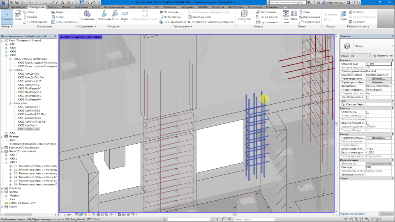Toggle the Траектория солнца checkbox
The image size is (395, 222).
pyautogui.click(x=367, y=97)
